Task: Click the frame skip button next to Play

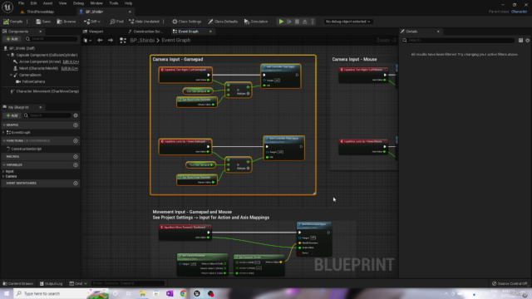Action: [289, 22]
